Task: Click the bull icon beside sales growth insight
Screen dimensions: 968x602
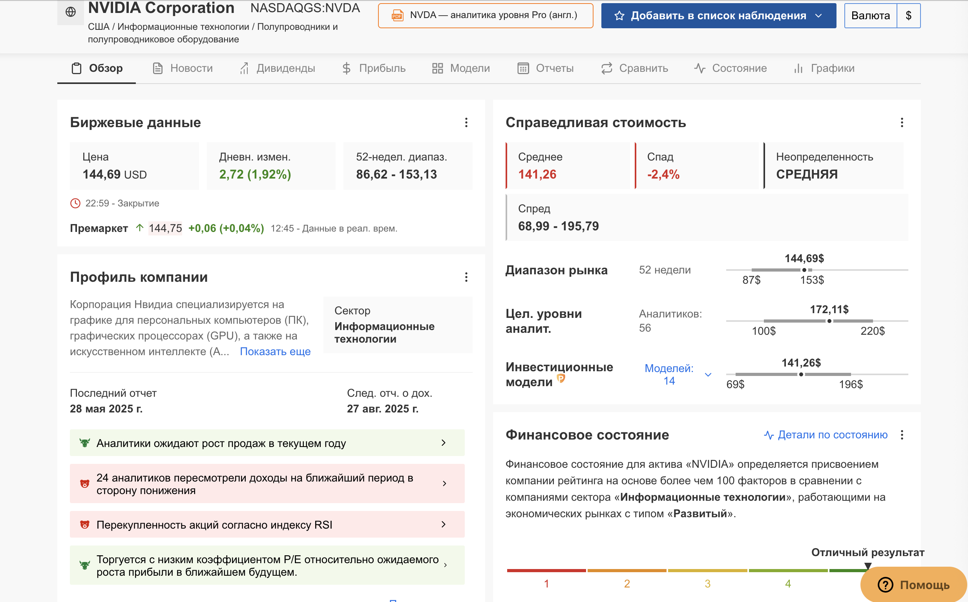Action: click(84, 443)
